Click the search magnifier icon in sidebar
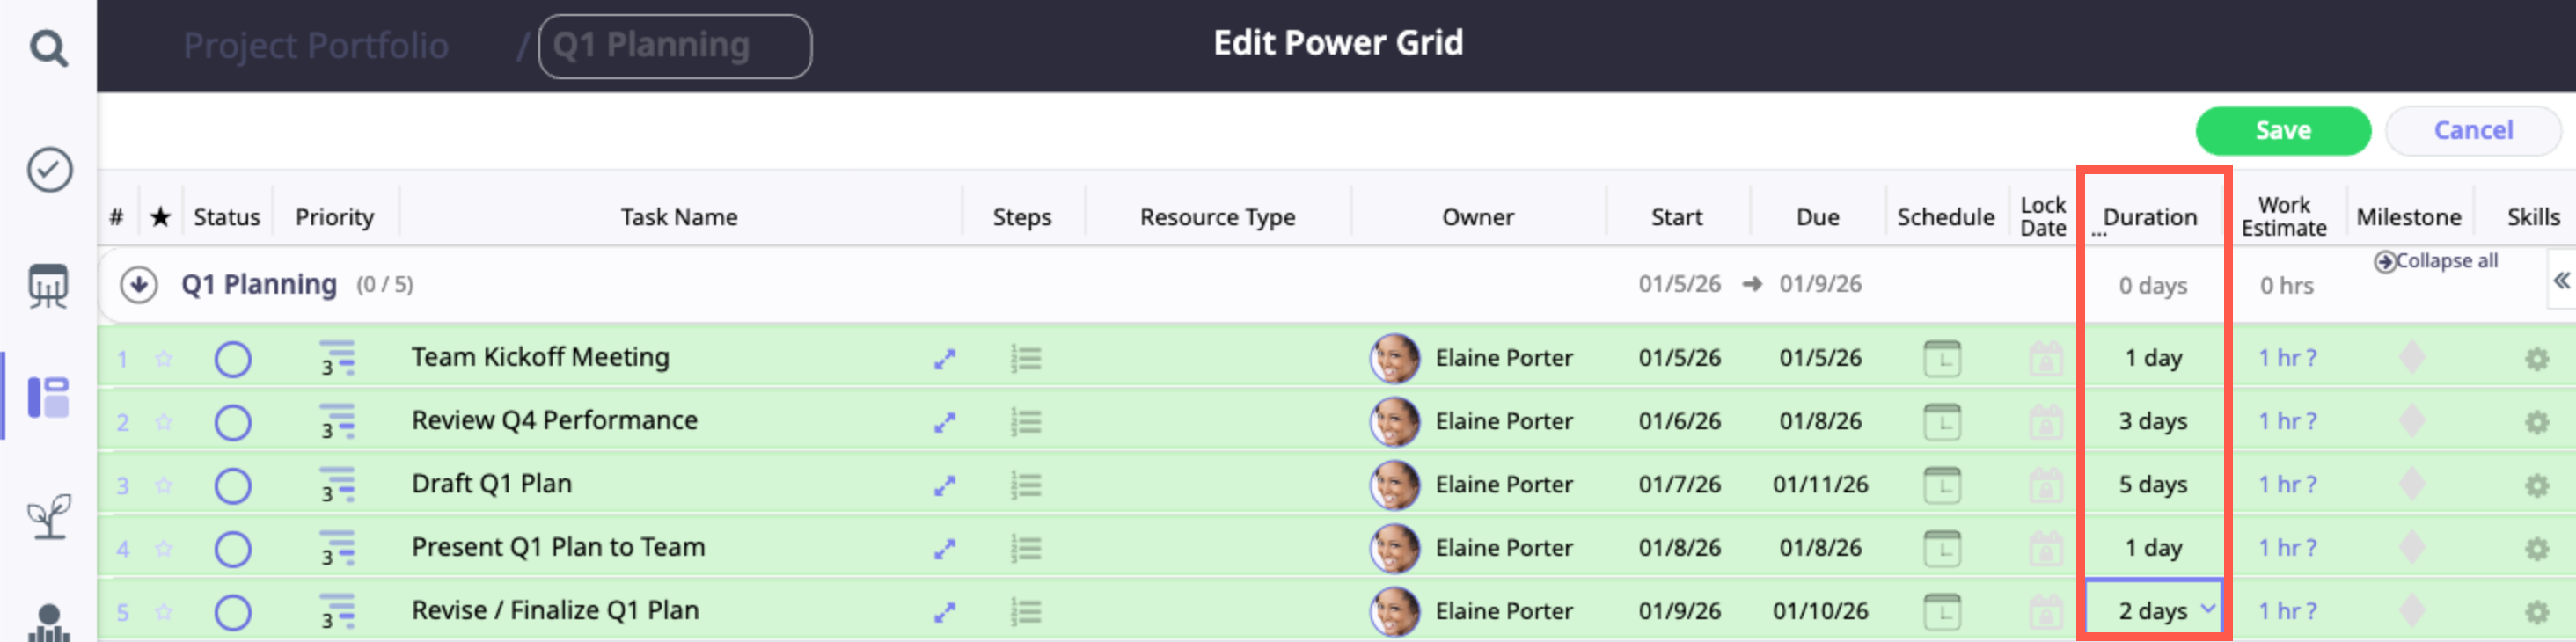This screenshot has height=642, width=2576. pos(48,47)
